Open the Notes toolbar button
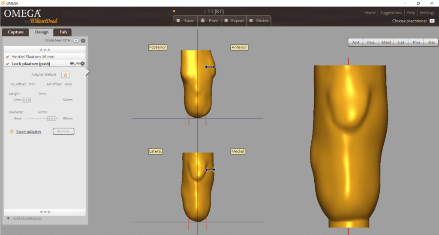 point(259,21)
